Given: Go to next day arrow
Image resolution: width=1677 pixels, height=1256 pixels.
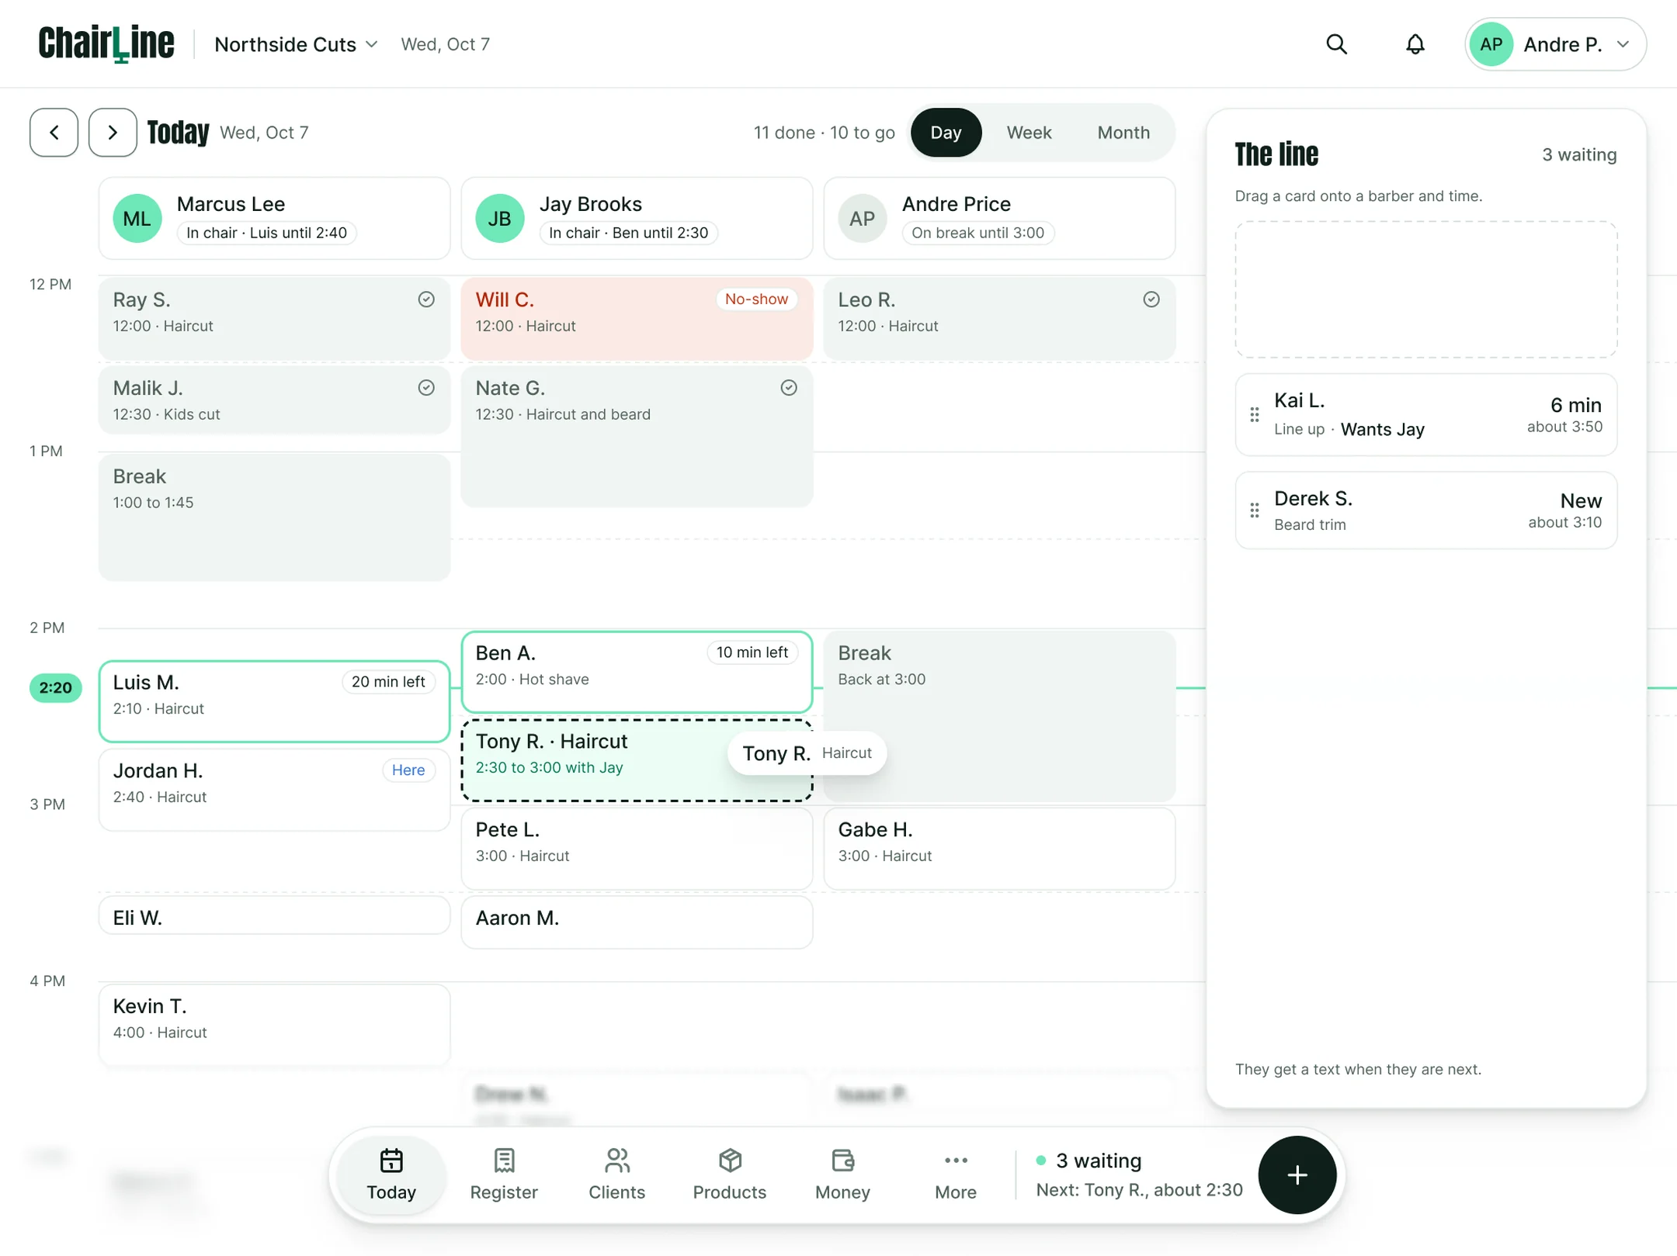Looking at the screenshot, I should click(x=113, y=133).
